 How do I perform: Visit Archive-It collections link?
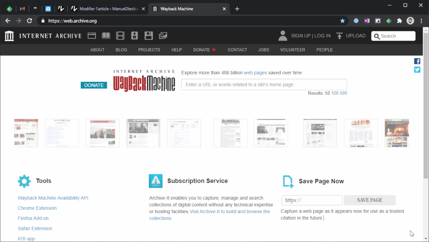(x=209, y=215)
